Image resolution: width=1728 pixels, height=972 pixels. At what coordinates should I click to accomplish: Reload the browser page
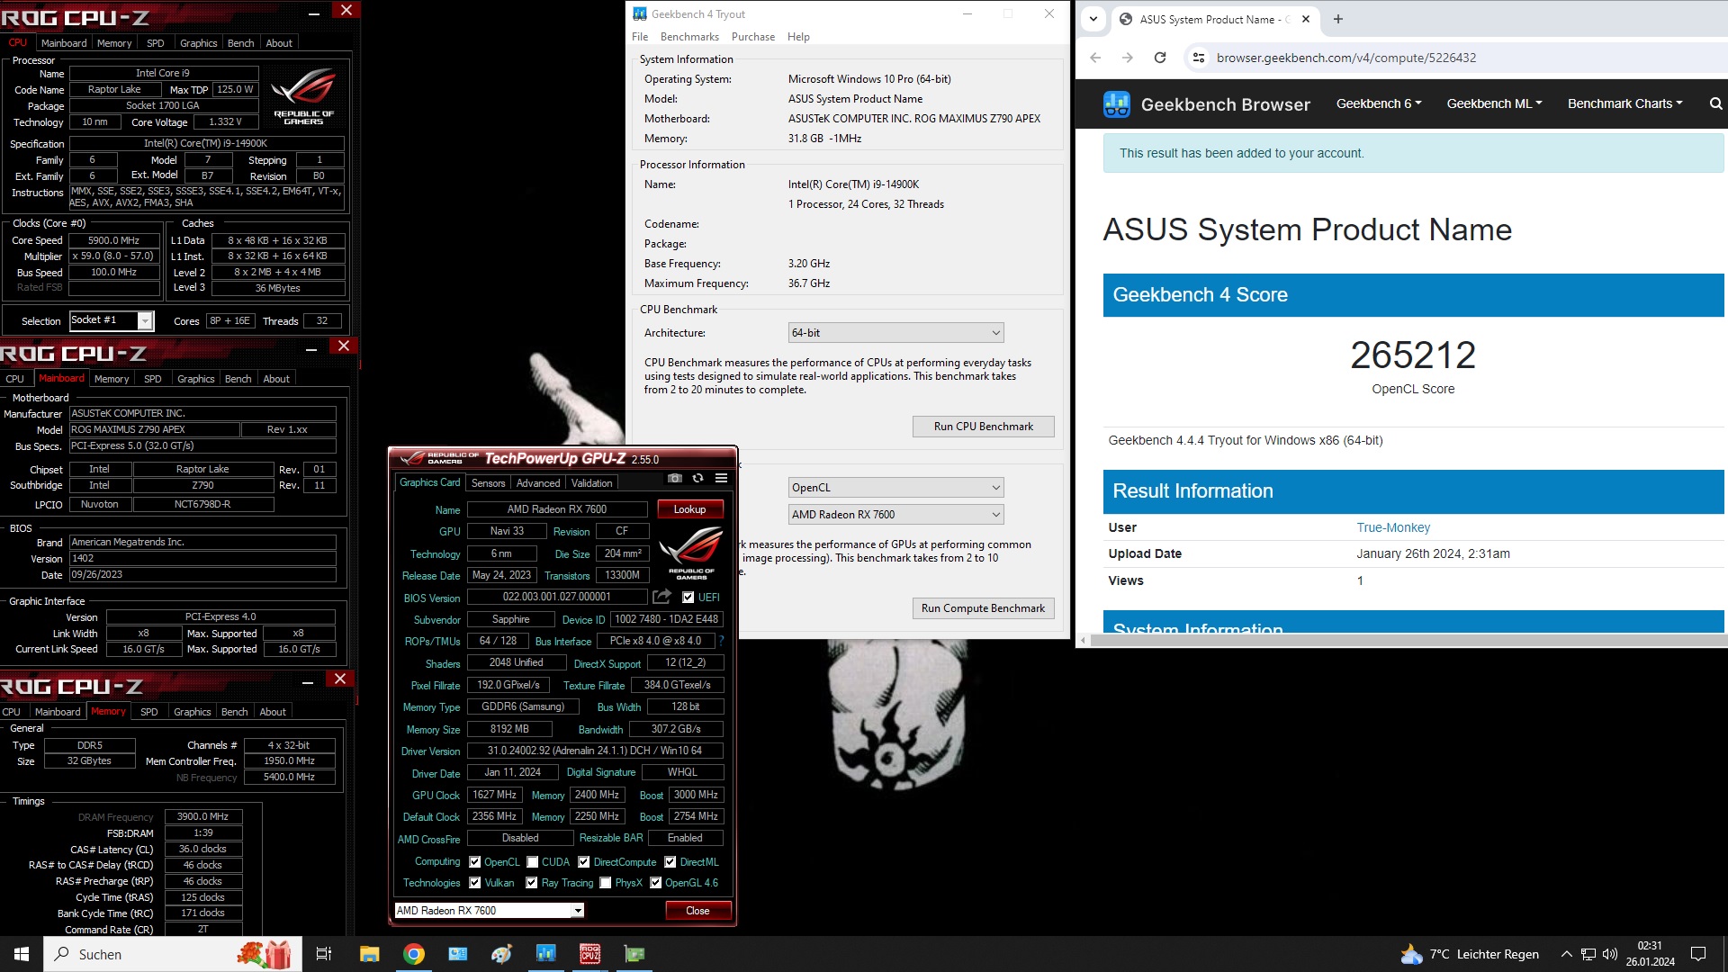[x=1160, y=58]
